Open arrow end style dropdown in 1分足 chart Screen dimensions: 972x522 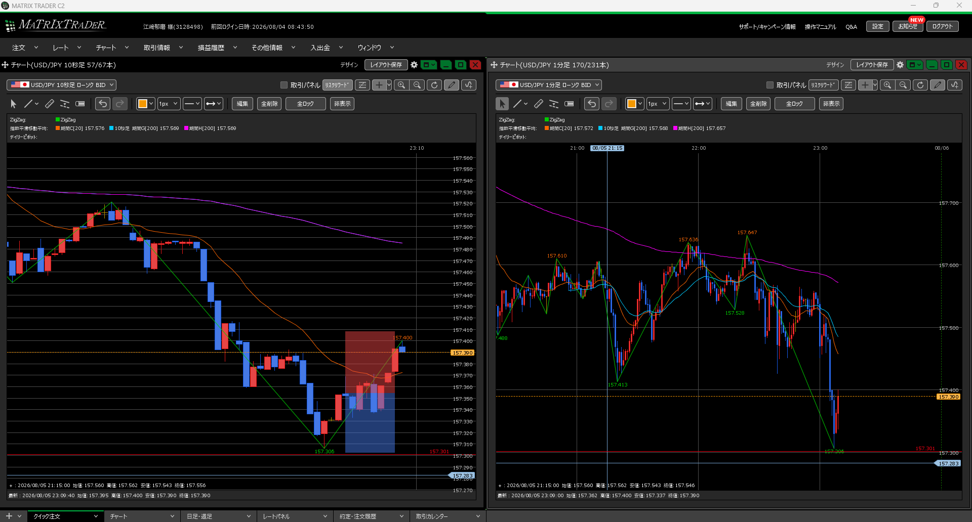tap(703, 104)
